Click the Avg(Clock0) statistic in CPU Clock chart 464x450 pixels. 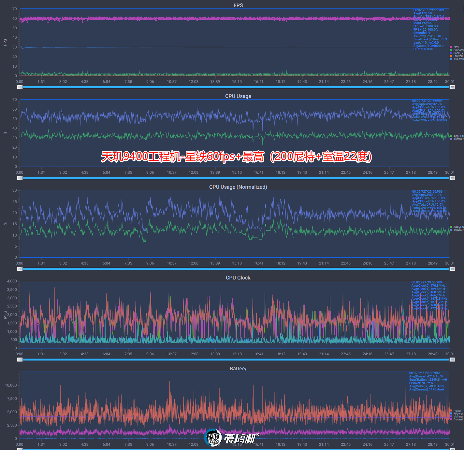(x=428, y=286)
